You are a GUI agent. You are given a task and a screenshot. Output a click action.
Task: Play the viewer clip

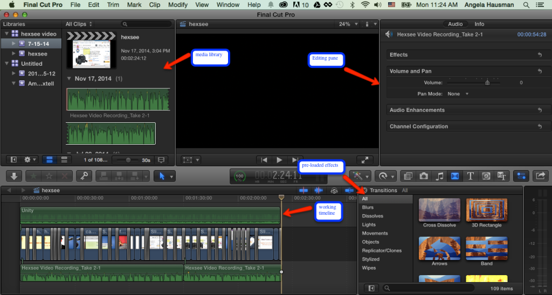[x=279, y=160]
